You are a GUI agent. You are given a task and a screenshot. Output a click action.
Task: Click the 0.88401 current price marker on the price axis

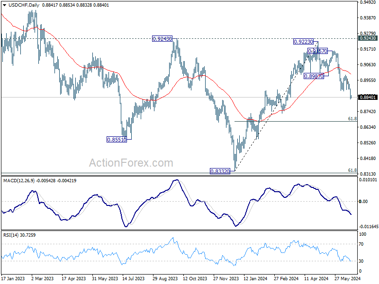[368, 98]
